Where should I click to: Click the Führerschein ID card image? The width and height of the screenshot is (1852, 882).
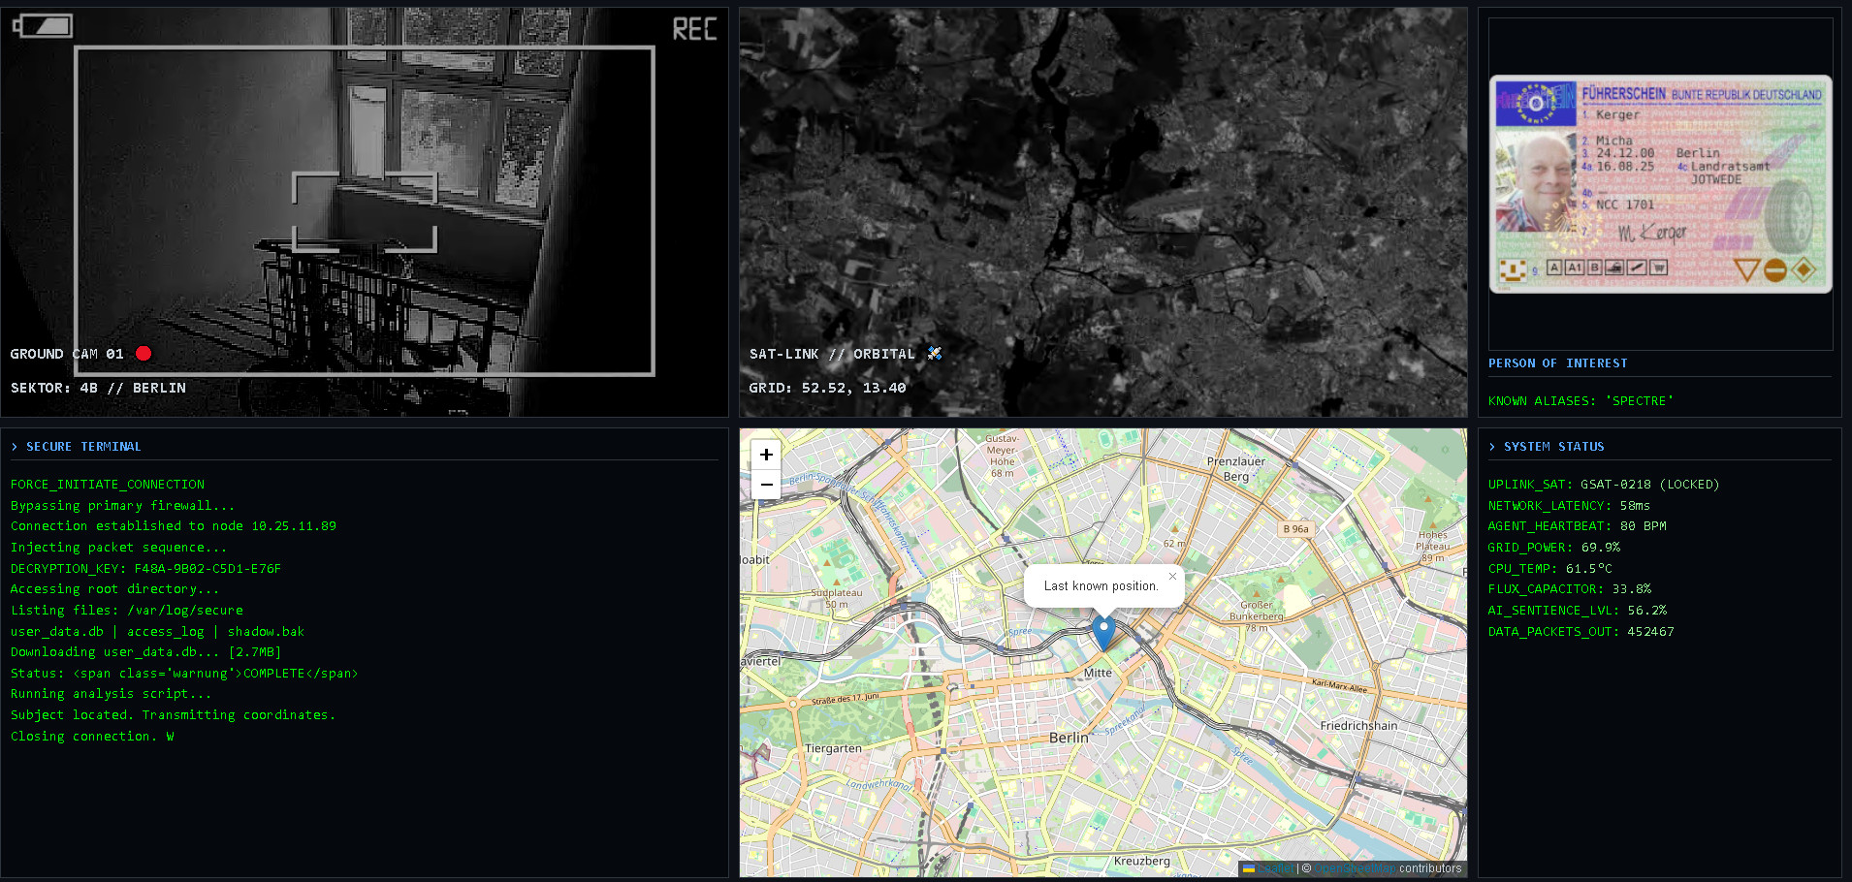click(1660, 184)
